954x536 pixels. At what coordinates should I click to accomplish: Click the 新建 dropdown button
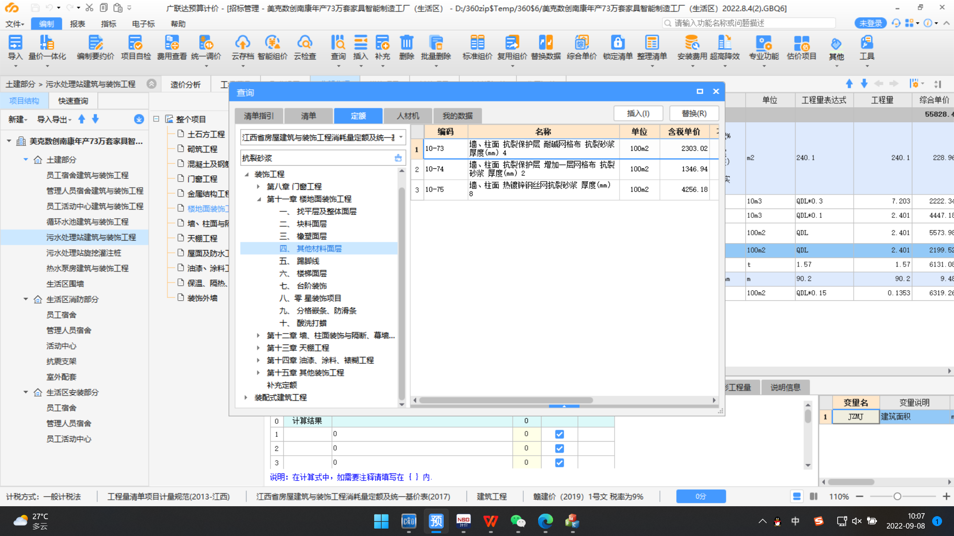point(17,119)
